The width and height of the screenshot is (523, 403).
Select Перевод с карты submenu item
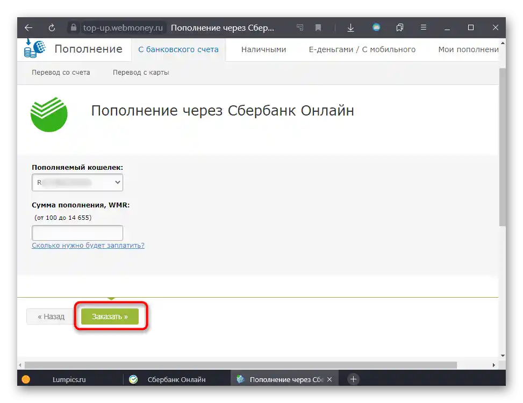point(141,73)
